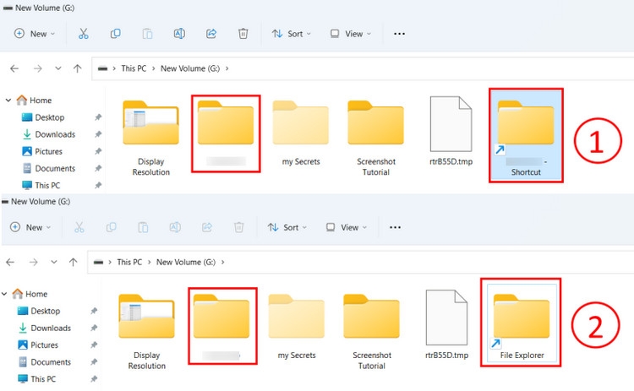Click the back arrow in the bottom window
The width and height of the screenshot is (634, 391).
tap(10, 263)
